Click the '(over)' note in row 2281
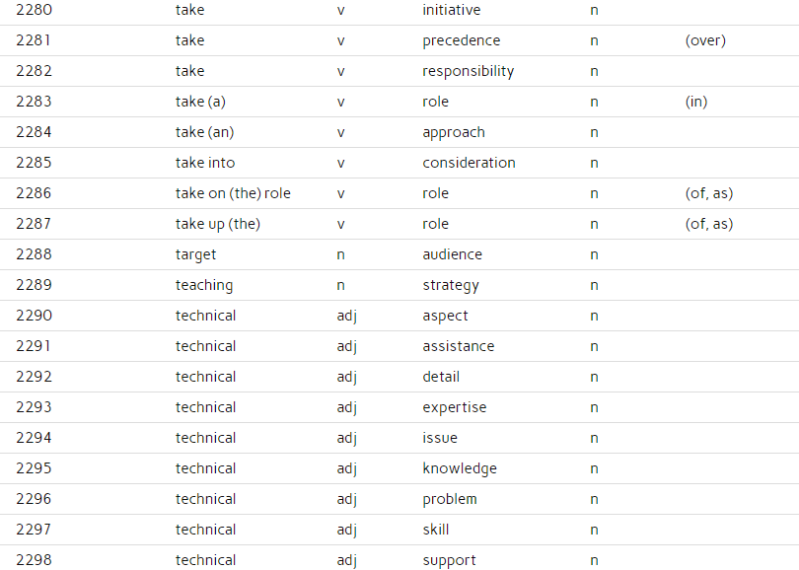The image size is (799, 570). [705, 40]
